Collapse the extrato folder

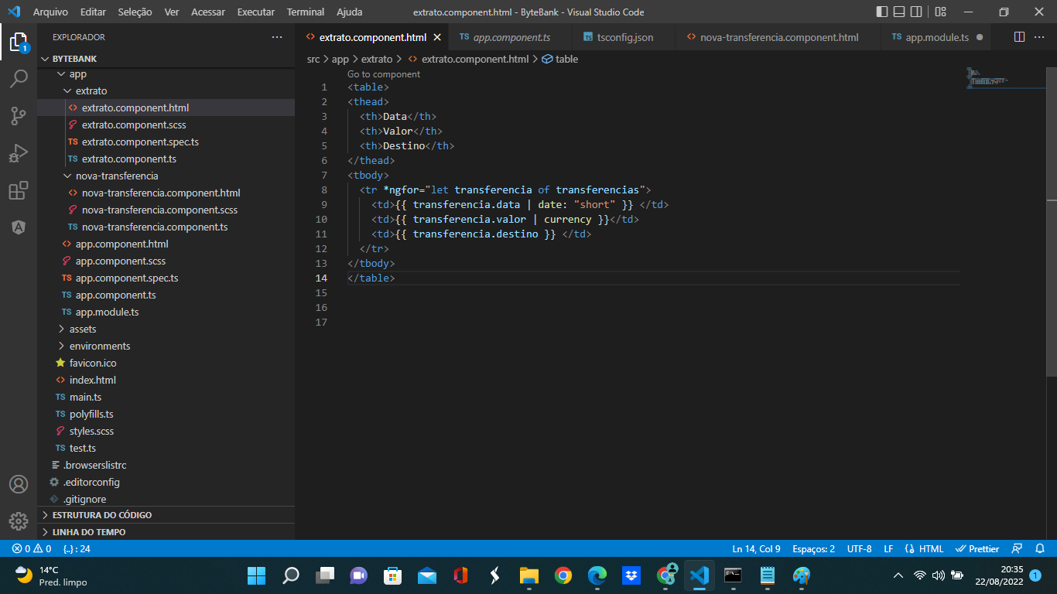166,91
